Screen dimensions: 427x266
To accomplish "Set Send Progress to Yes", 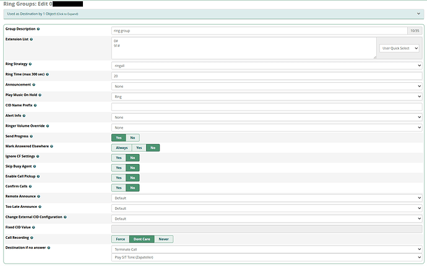I will (119, 138).
